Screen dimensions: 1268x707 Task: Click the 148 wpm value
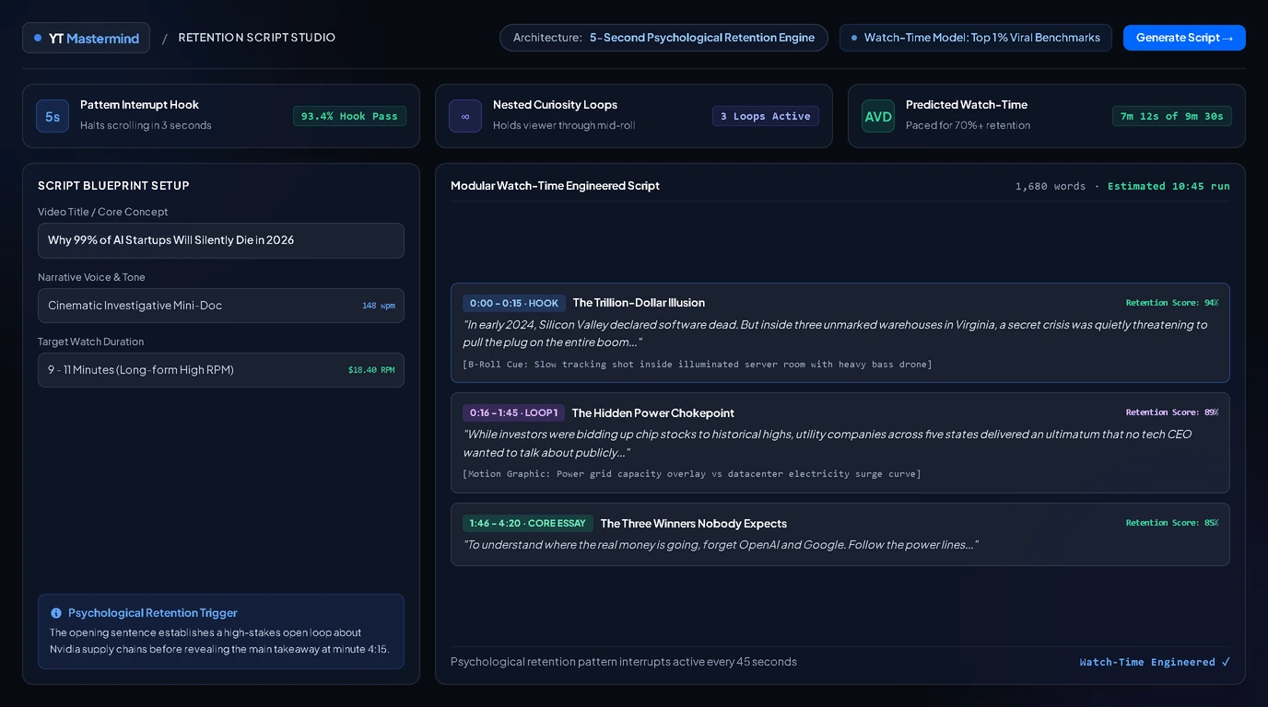click(x=379, y=306)
